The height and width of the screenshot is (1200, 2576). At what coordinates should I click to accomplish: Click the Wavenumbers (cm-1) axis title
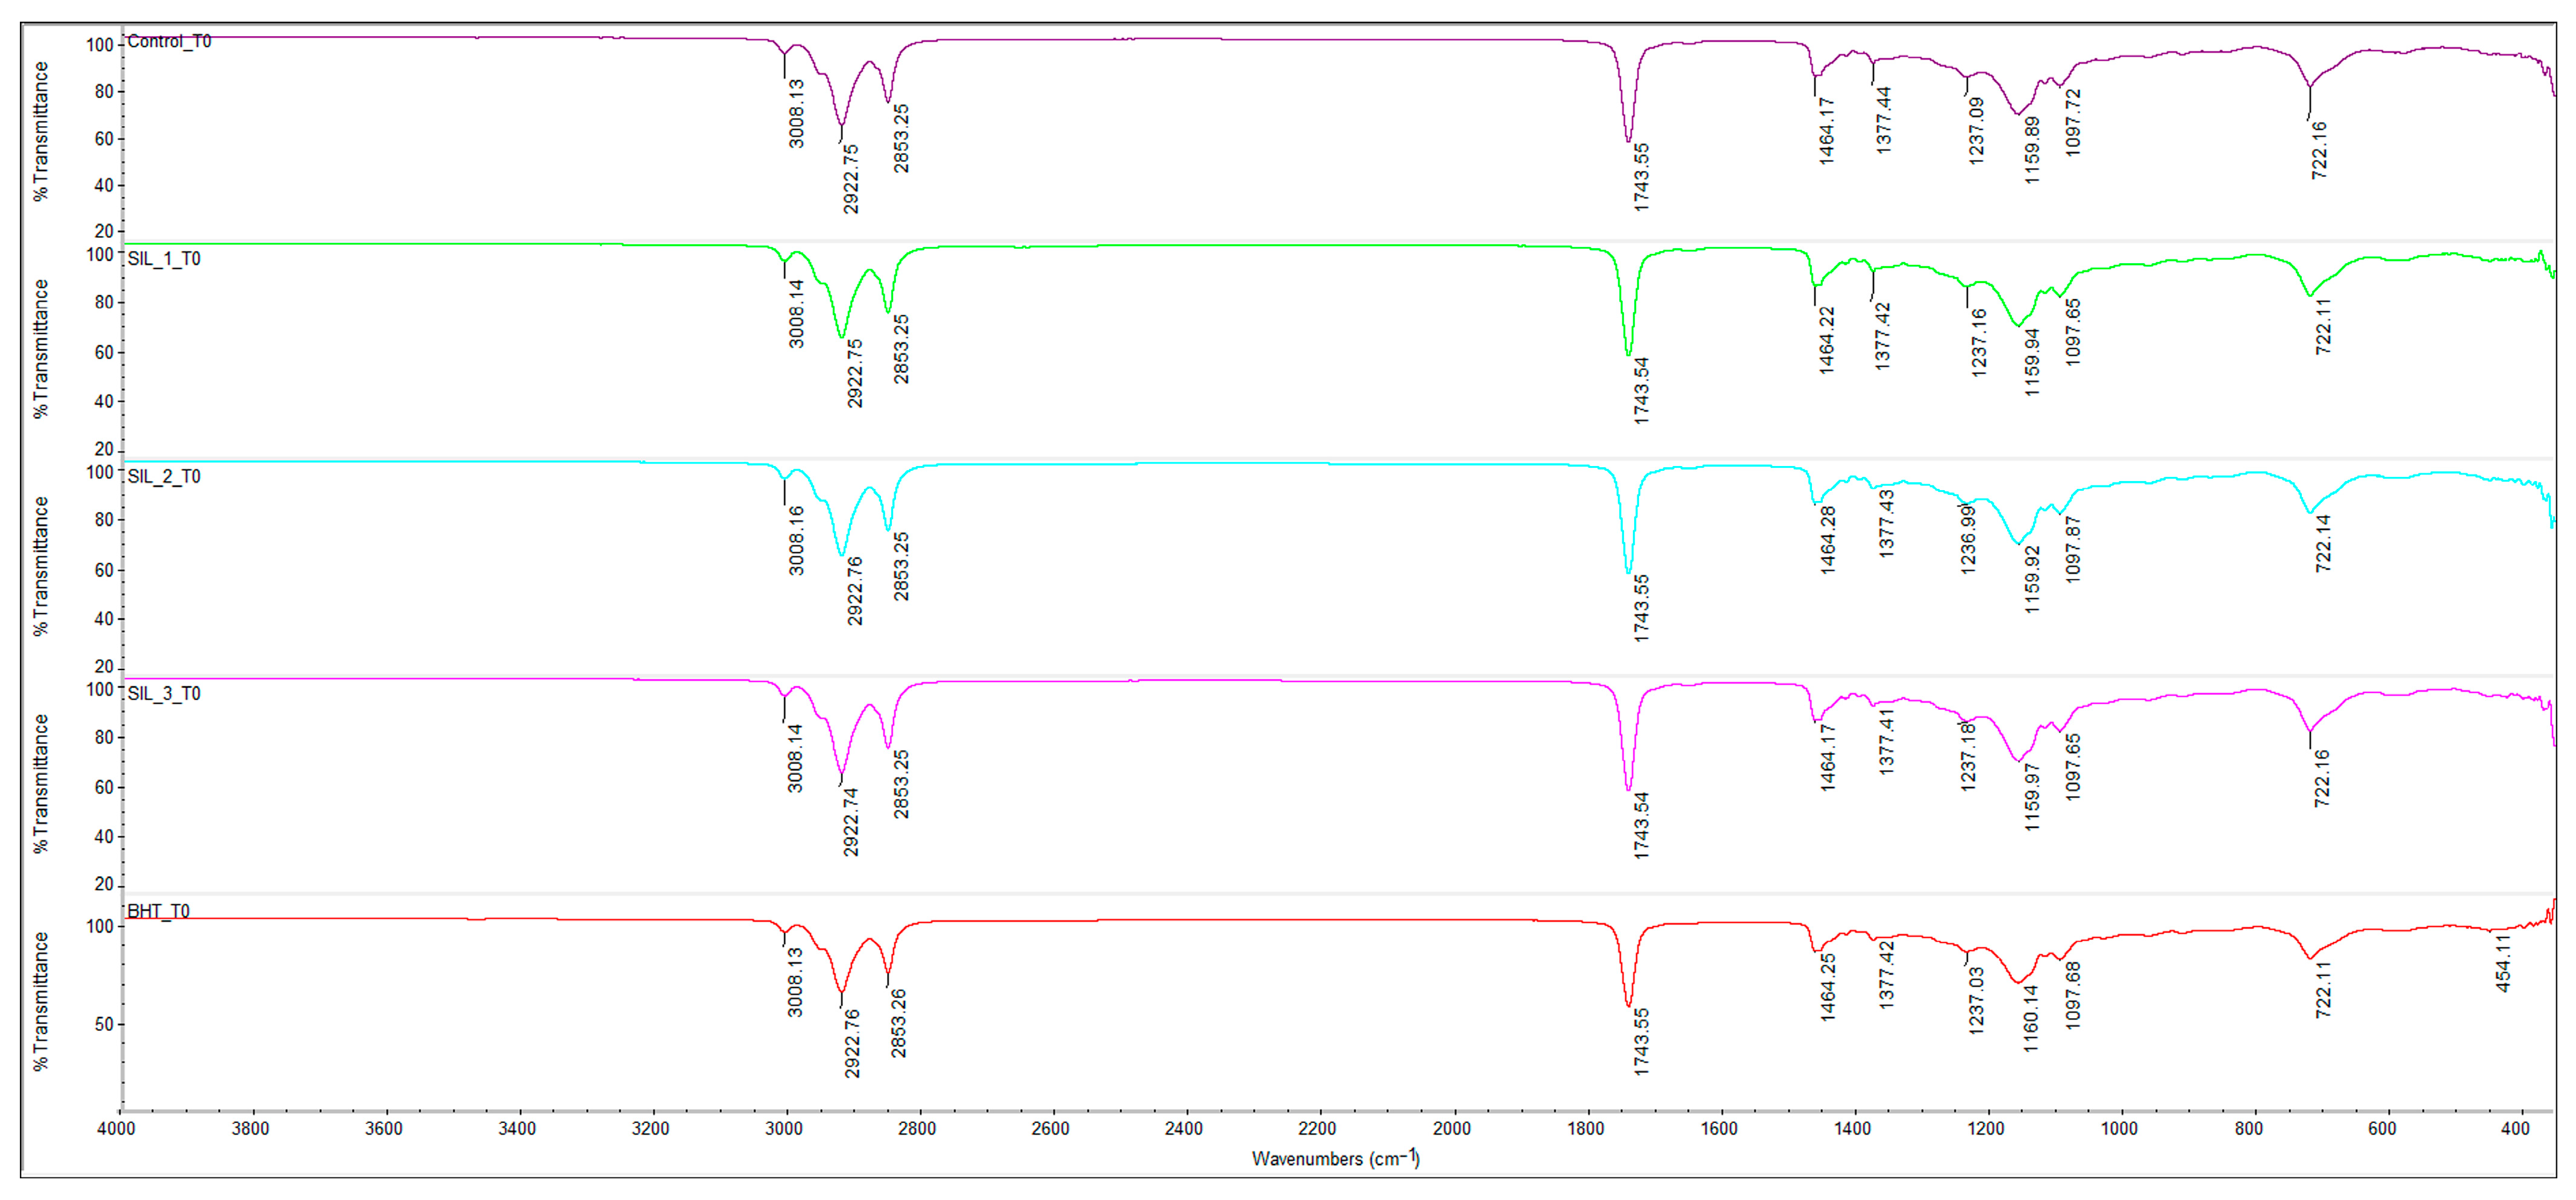pyautogui.click(x=1335, y=1158)
